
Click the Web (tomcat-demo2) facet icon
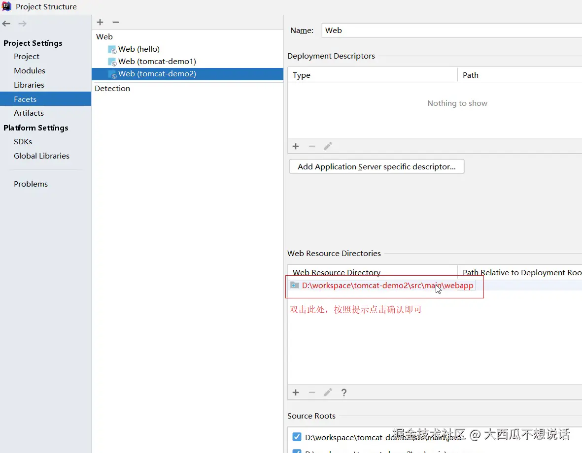click(112, 74)
